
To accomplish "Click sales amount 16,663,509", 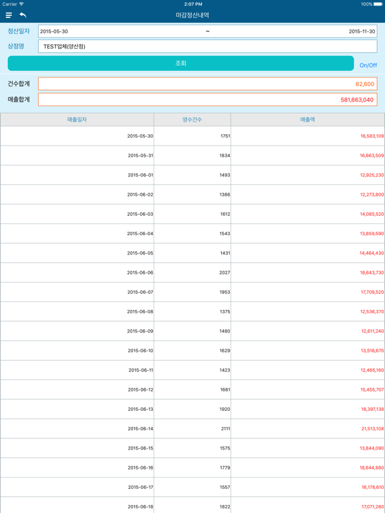I will (x=372, y=156).
